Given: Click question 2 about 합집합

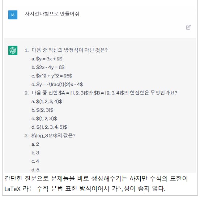Looking at the screenshot, I should (105, 93).
